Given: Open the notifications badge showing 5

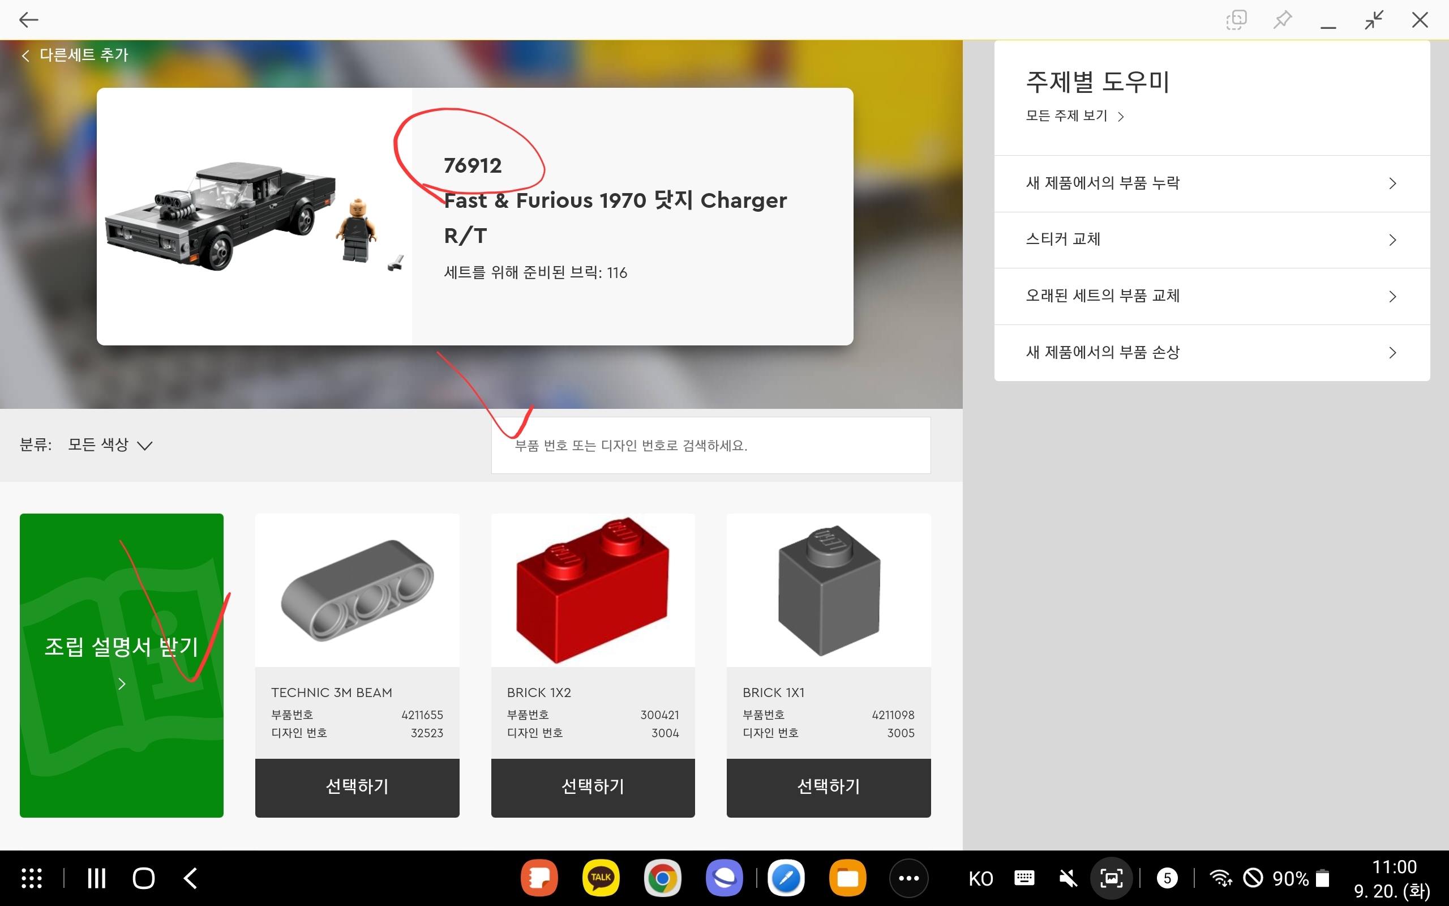Looking at the screenshot, I should pos(1167,878).
